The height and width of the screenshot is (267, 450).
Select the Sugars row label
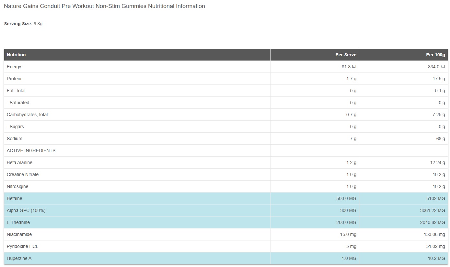[15, 127]
